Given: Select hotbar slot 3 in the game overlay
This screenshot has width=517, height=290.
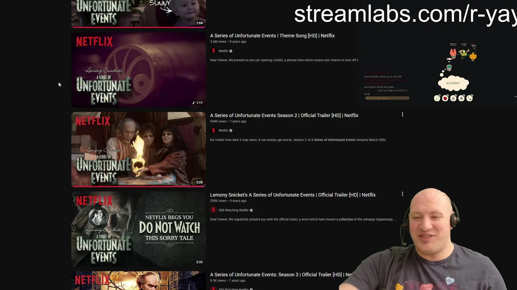Looking at the screenshot, I should [x=453, y=98].
